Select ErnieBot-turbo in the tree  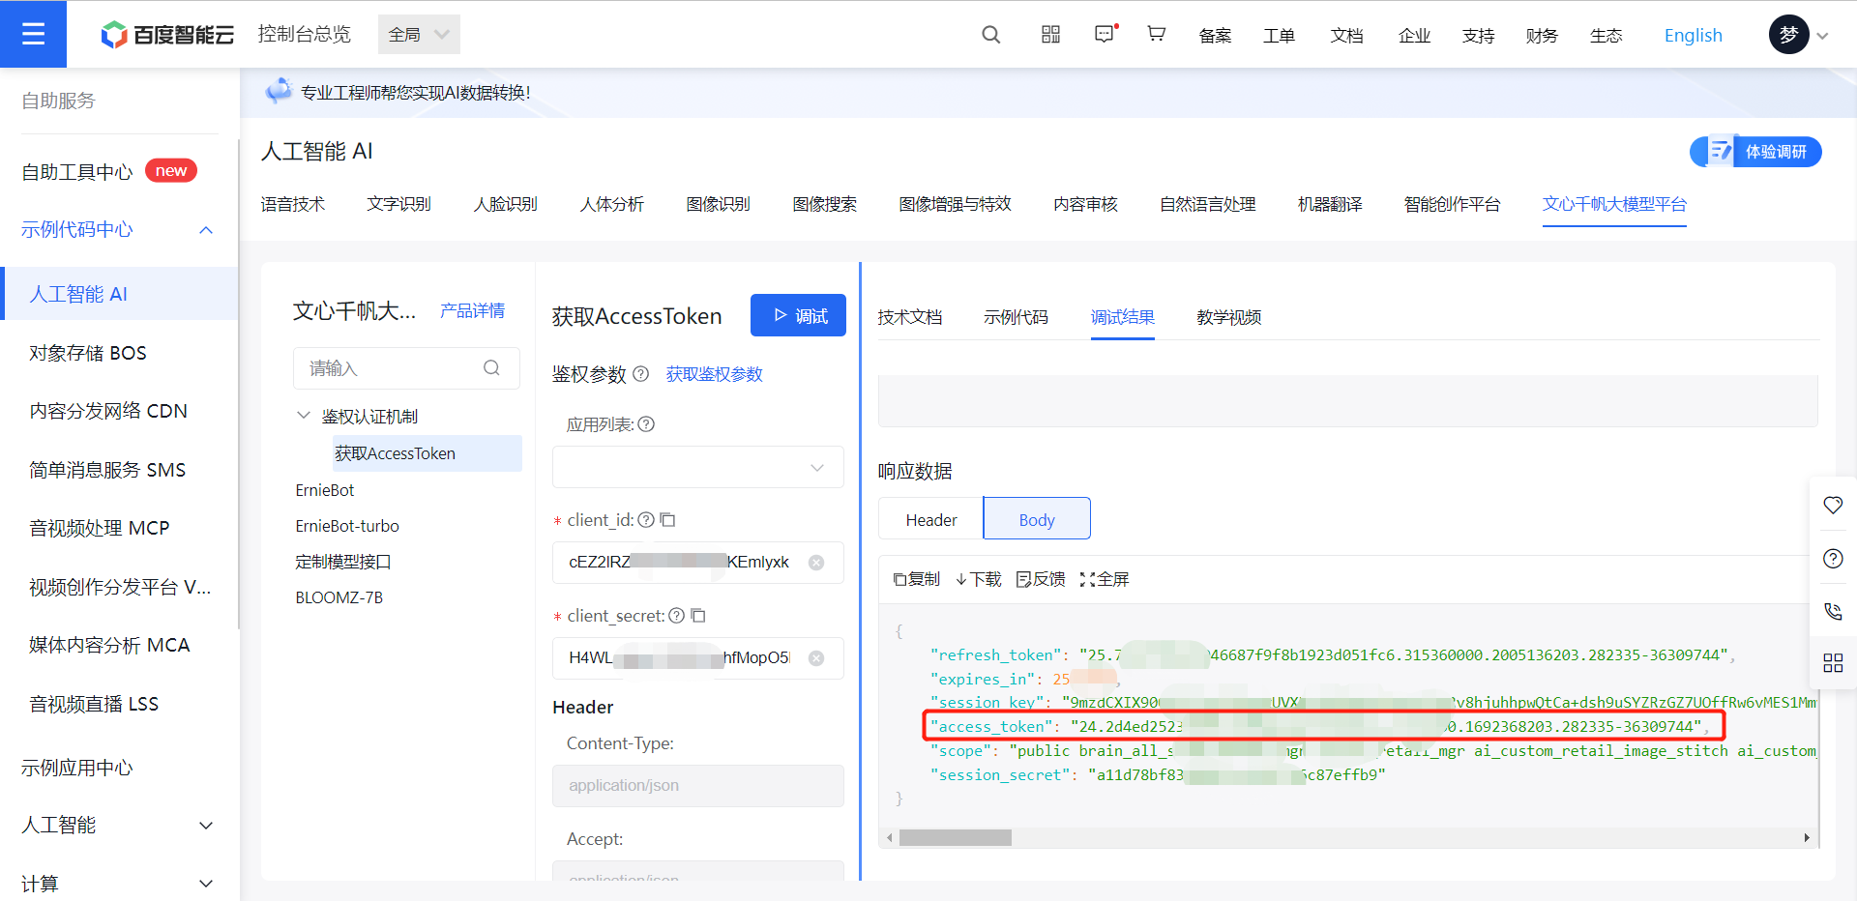pyautogui.click(x=347, y=526)
